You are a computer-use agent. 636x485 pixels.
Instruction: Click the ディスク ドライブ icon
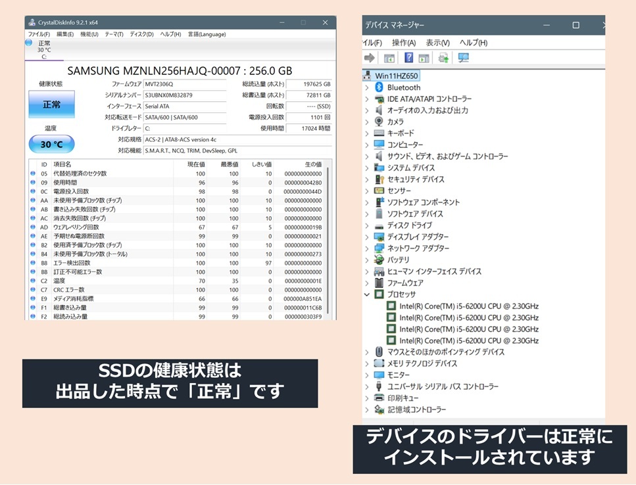coord(379,225)
